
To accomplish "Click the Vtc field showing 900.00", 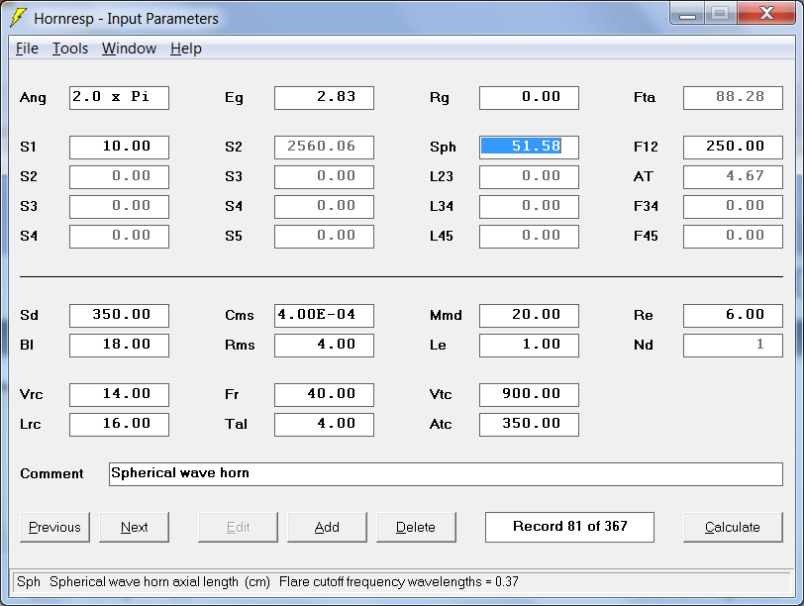I will coord(529,395).
